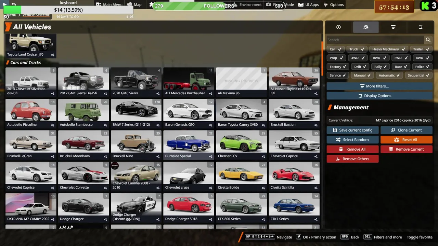Screen dimensions: 438x246
Task: Open configurations icon for BMW 7 Series
Action: pos(158,125)
